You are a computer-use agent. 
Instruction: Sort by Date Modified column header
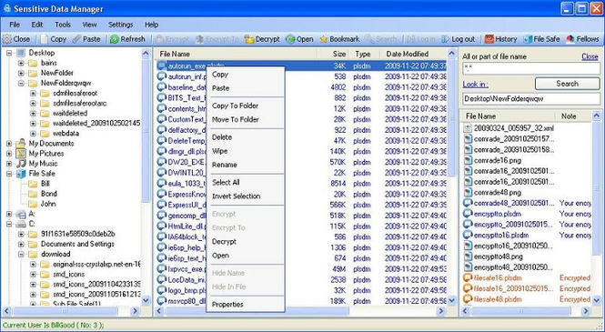click(x=413, y=54)
